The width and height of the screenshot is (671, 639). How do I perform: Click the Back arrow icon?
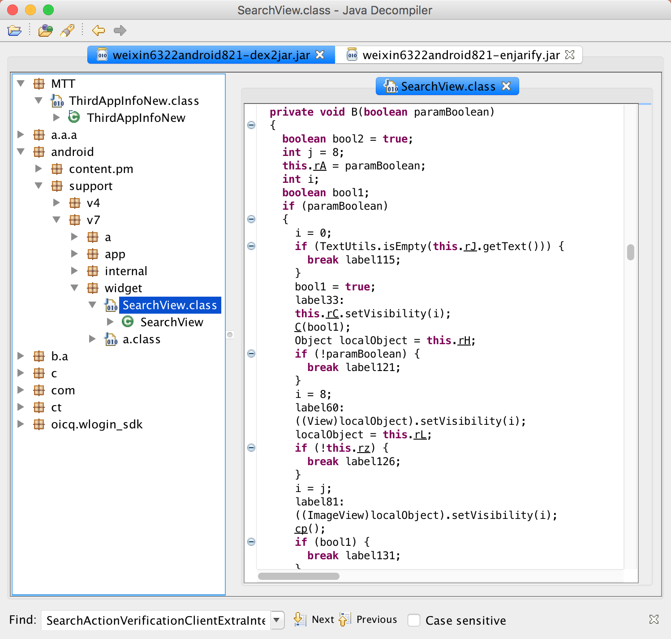coord(98,30)
